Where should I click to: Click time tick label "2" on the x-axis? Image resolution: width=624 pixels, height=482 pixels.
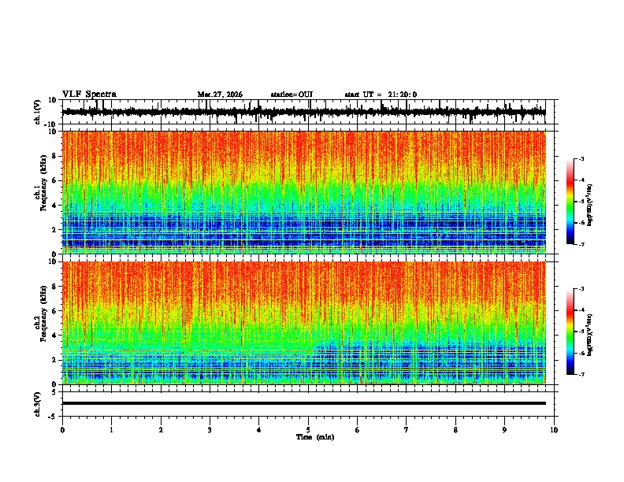click(x=161, y=430)
